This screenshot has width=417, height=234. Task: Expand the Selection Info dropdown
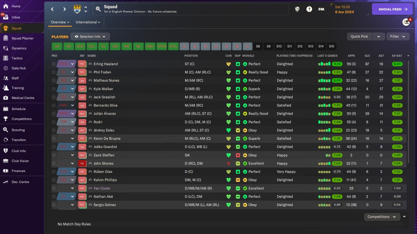click(x=90, y=36)
